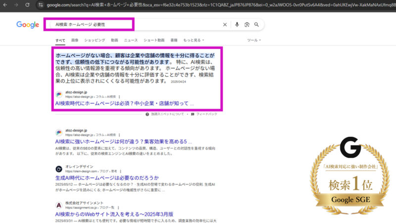Image resolution: width=396 pixels, height=223 pixels.
Task: Click the 2025/05/12 result description
Action: click(135, 187)
